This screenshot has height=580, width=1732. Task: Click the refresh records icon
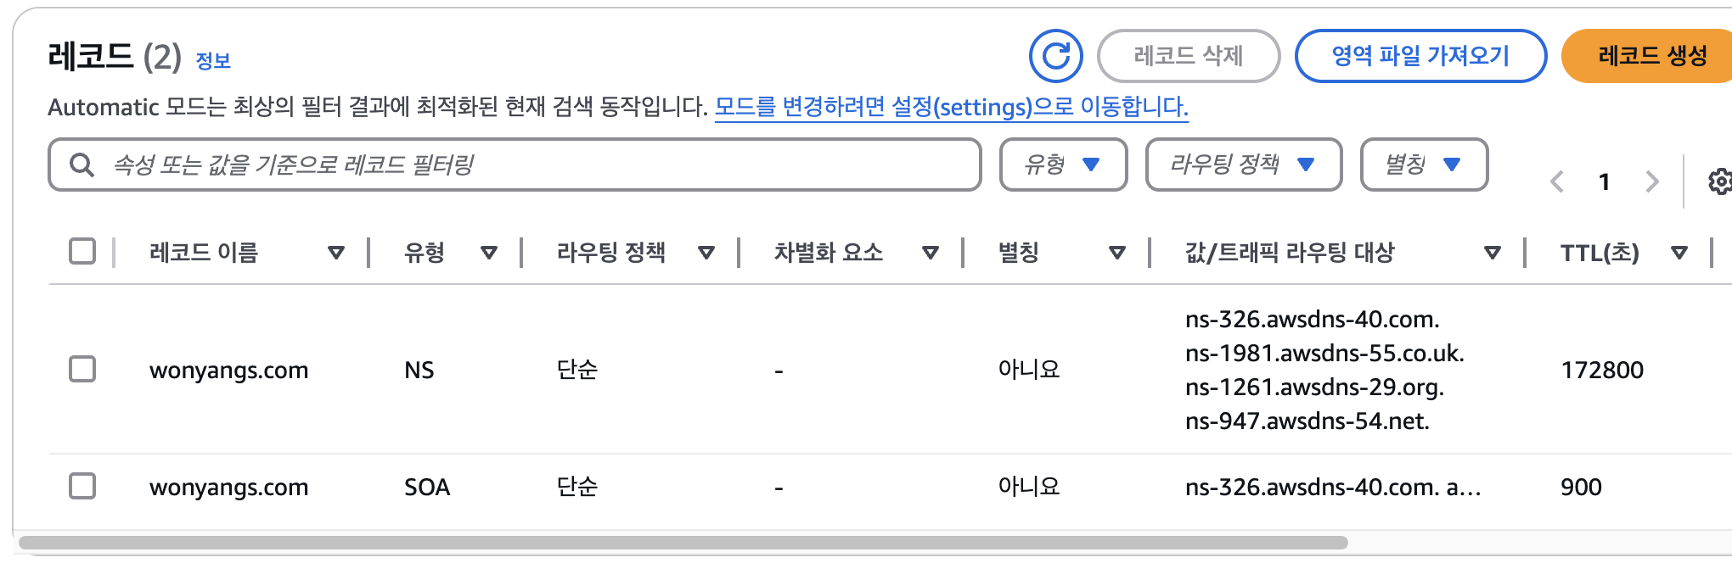[1055, 56]
